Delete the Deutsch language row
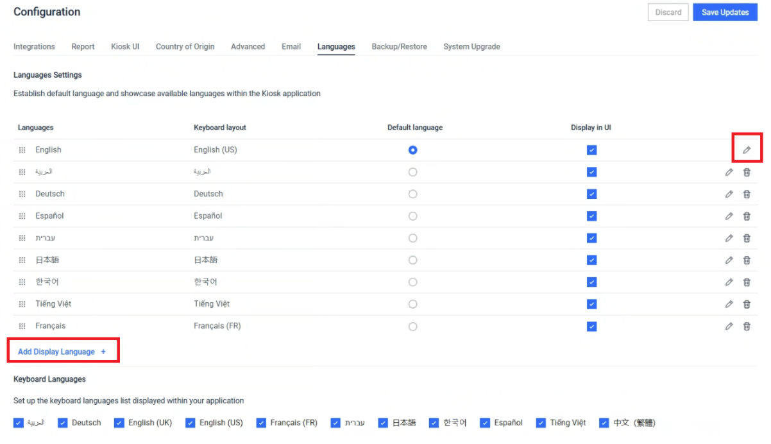The image size is (771, 444). point(747,194)
